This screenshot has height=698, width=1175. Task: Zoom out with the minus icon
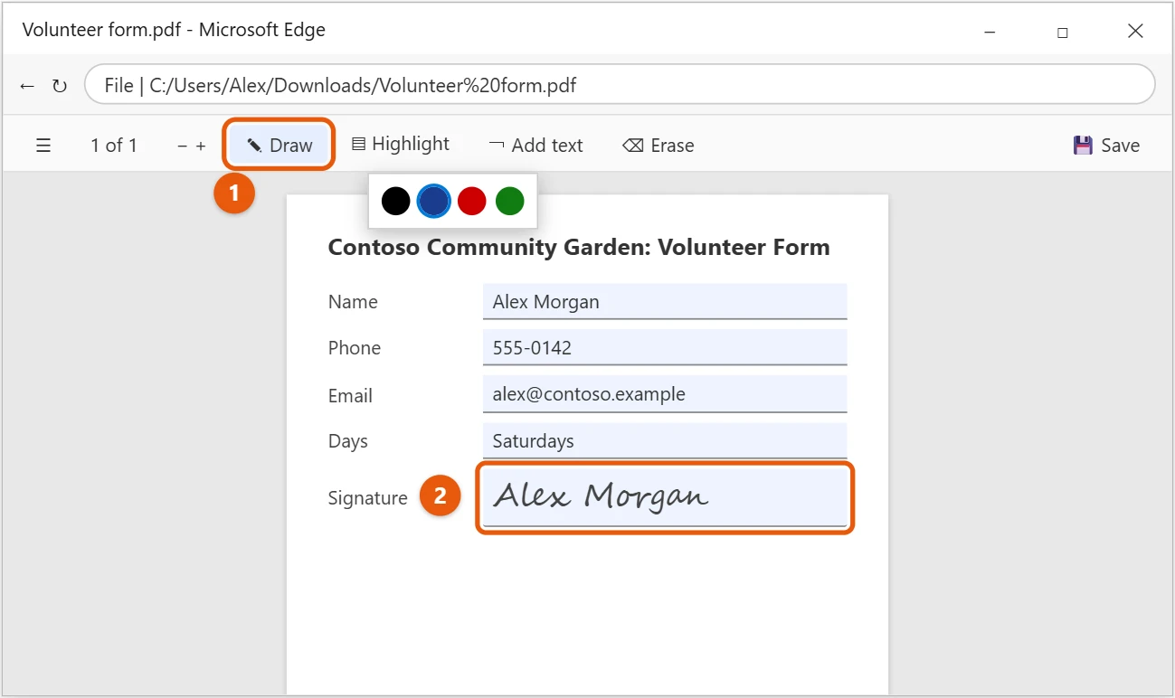click(183, 146)
